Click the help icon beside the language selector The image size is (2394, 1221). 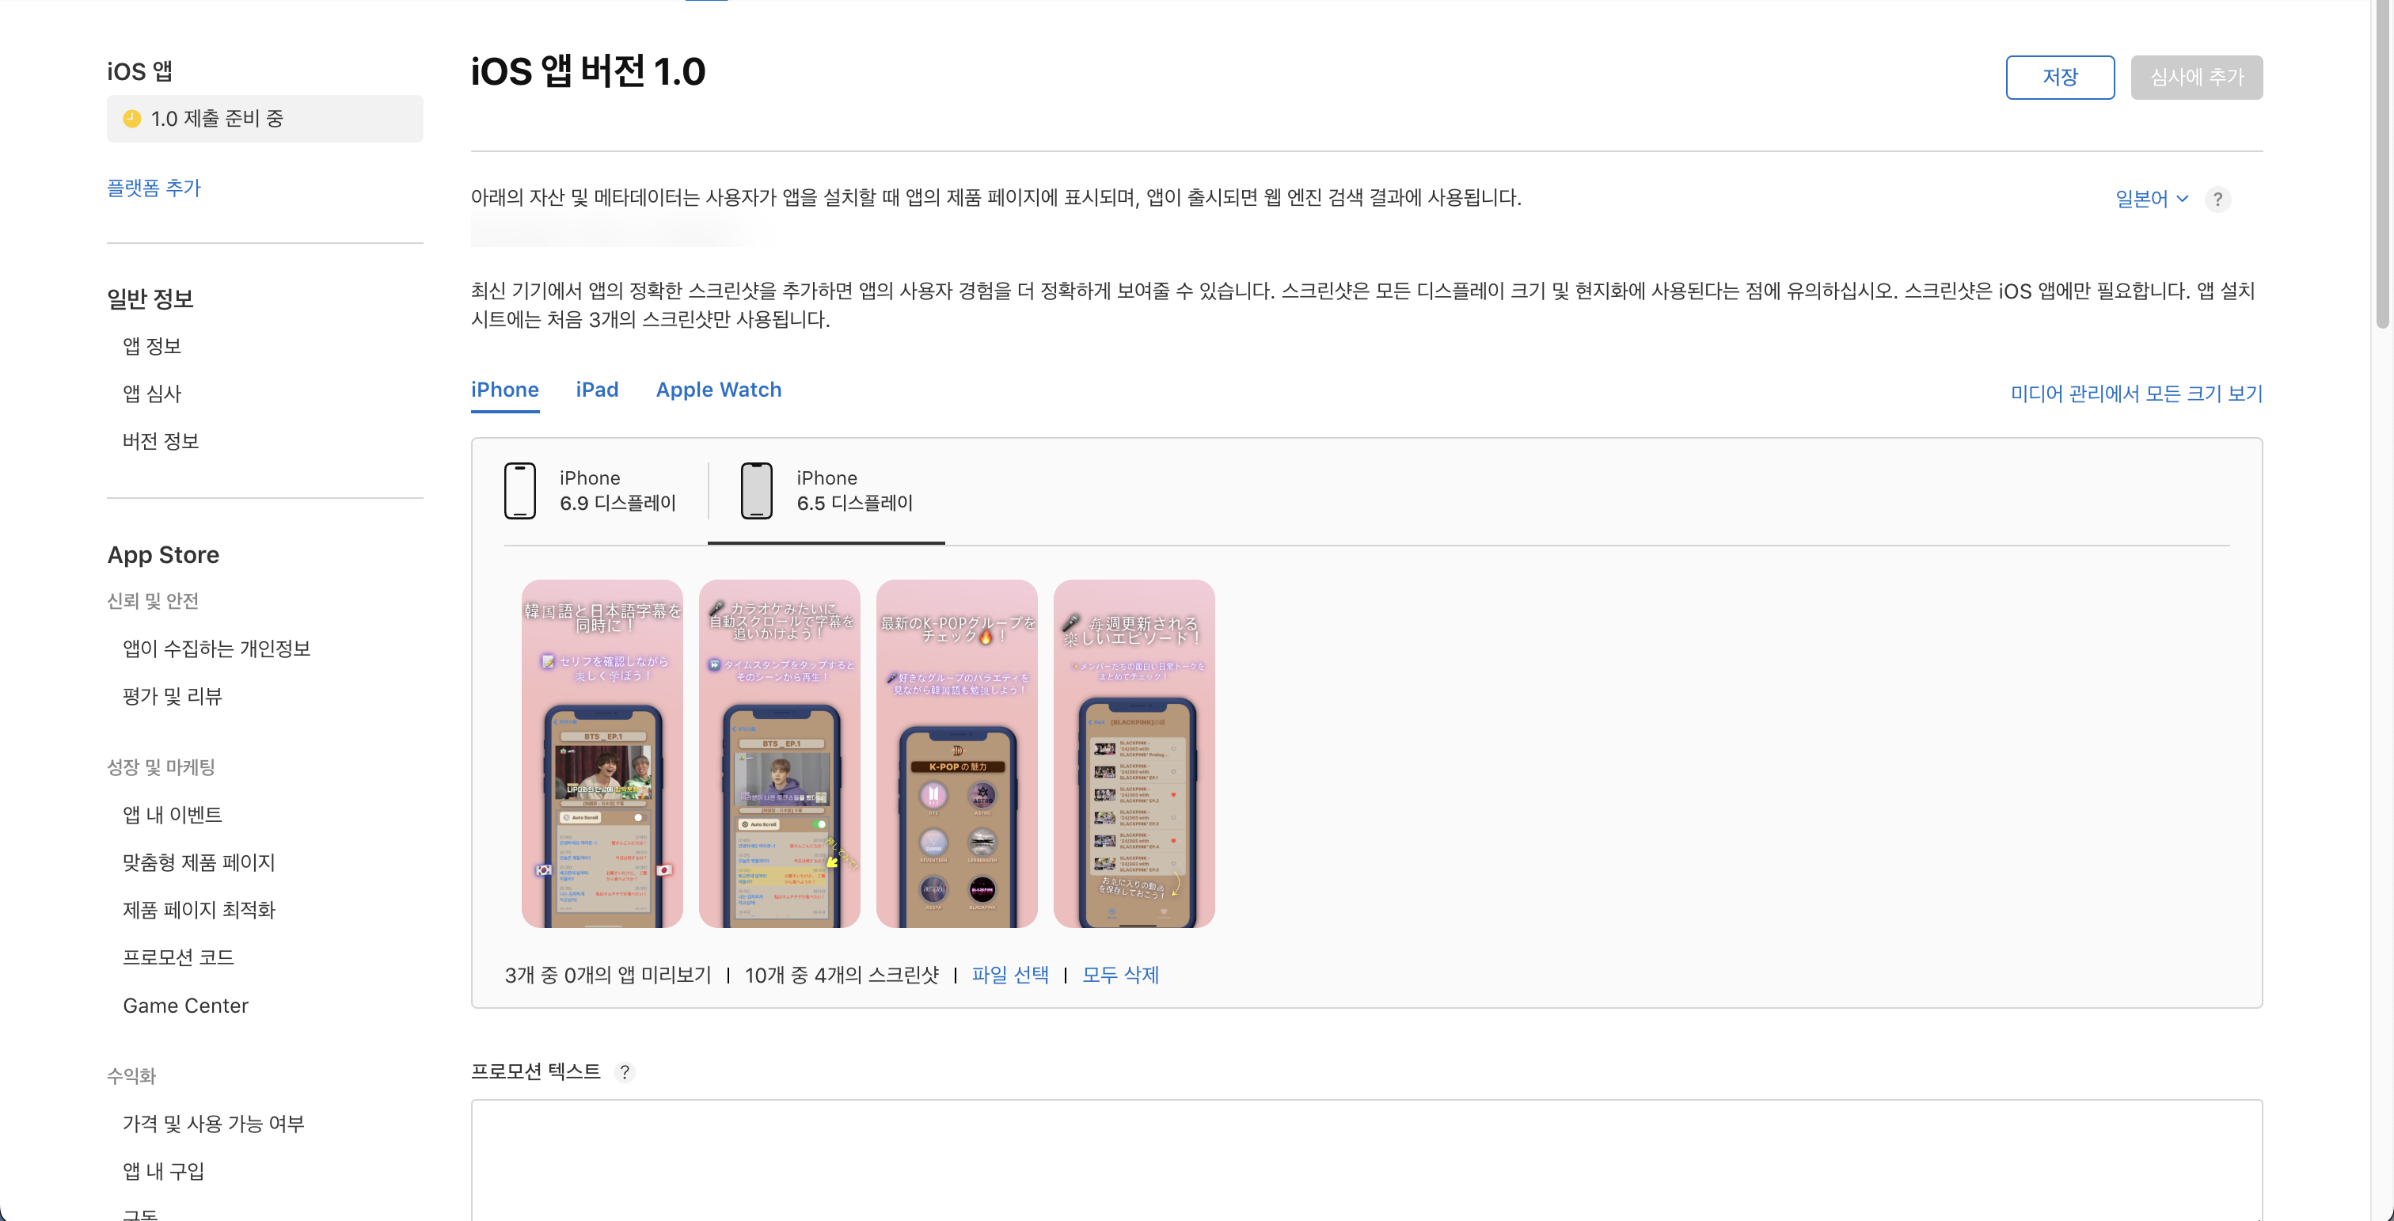click(x=2217, y=199)
